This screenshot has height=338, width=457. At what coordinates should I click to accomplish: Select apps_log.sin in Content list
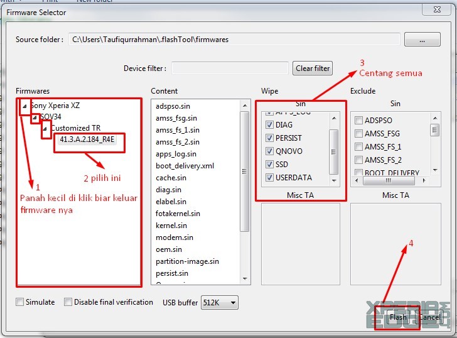[176, 154]
